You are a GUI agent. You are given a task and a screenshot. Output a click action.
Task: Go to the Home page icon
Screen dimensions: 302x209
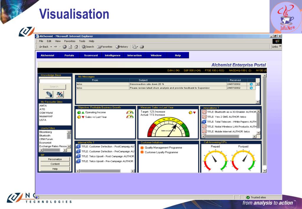pyautogui.click(x=76, y=47)
